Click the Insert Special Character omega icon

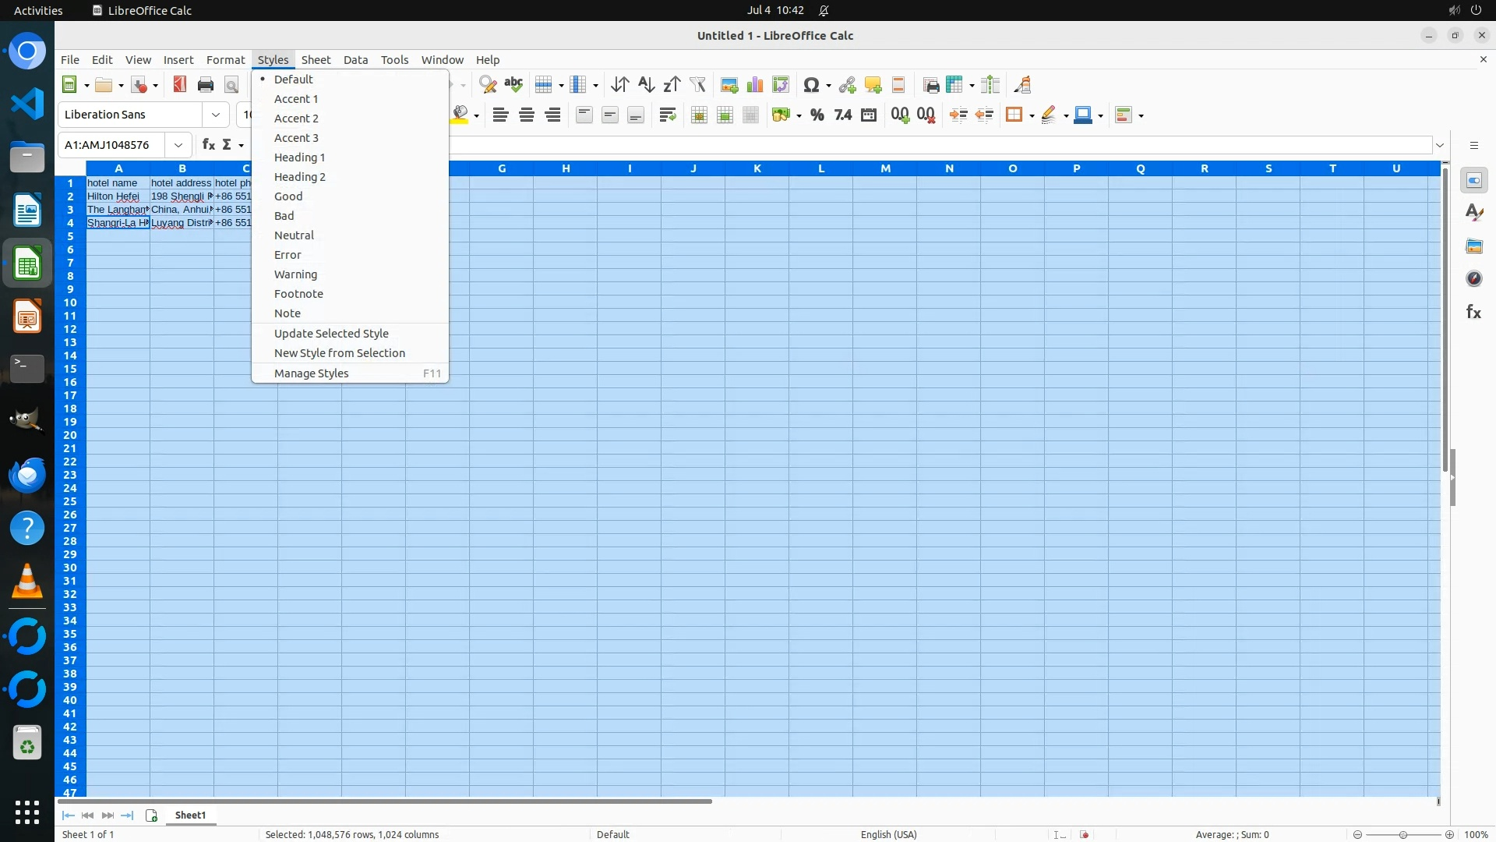click(810, 85)
